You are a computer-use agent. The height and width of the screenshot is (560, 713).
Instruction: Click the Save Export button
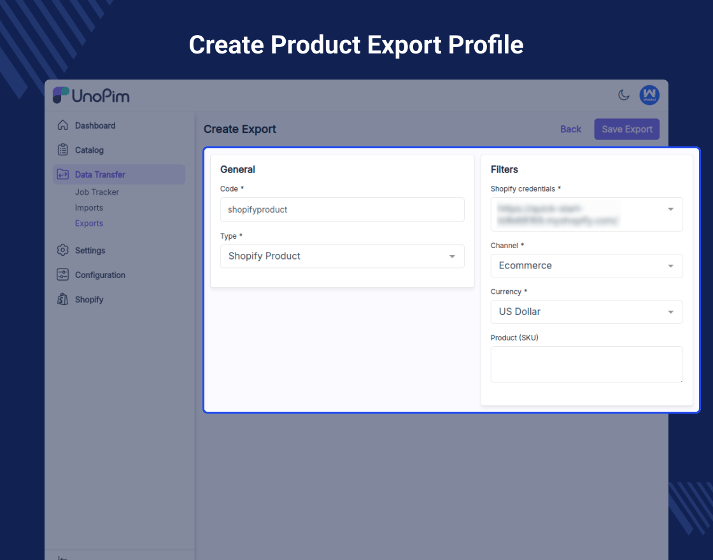click(x=627, y=129)
